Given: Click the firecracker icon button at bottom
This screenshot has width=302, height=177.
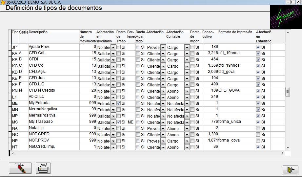Looking at the screenshot, I should click(x=20, y=168).
